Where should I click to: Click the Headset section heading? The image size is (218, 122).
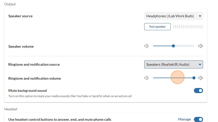click(x=11, y=109)
